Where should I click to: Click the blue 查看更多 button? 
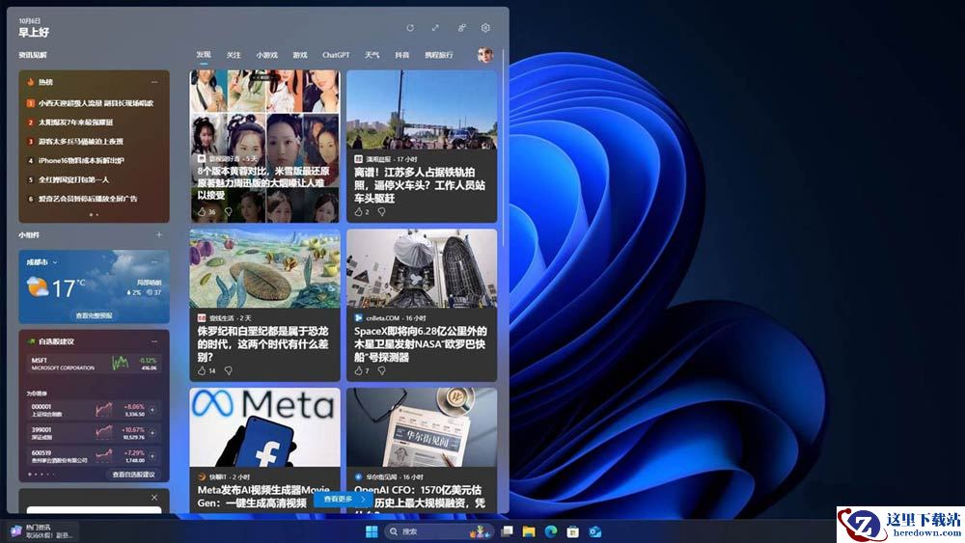(x=344, y=500)
